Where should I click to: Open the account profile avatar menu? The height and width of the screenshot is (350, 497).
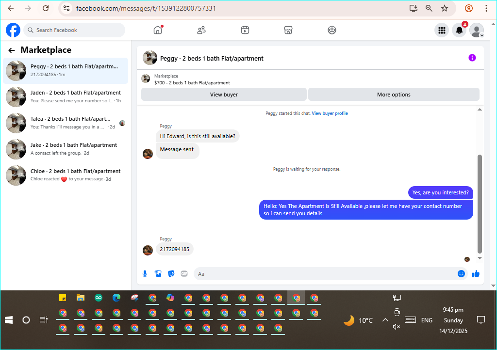(477, 30)
